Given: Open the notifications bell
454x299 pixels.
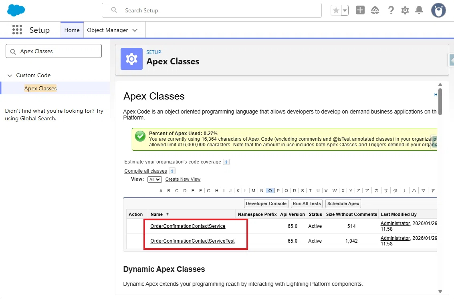Looking at the screenshot, I should pyautogui.click(x=419, y=10).
